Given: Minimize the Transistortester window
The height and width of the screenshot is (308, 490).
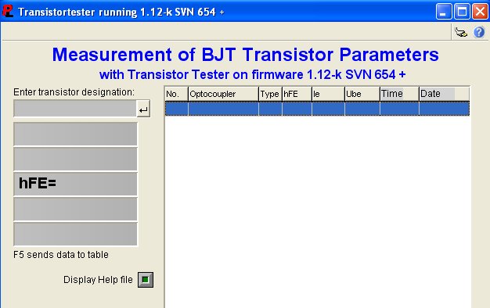Looking at the screenshot, I should (444, 12).
